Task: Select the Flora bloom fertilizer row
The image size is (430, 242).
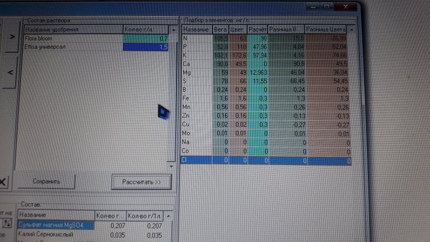Action: point(96,38)
